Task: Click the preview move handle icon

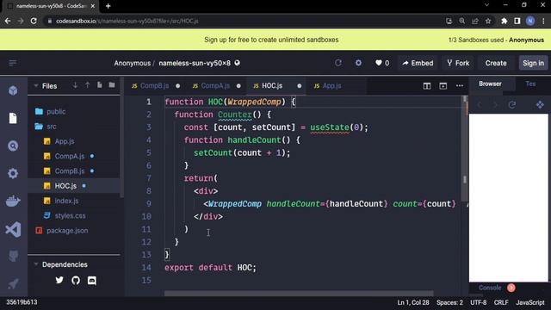Action: (x=540, y=105)
